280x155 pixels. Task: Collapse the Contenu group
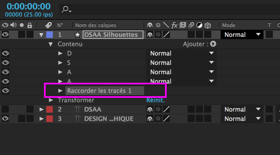[51, 44]
